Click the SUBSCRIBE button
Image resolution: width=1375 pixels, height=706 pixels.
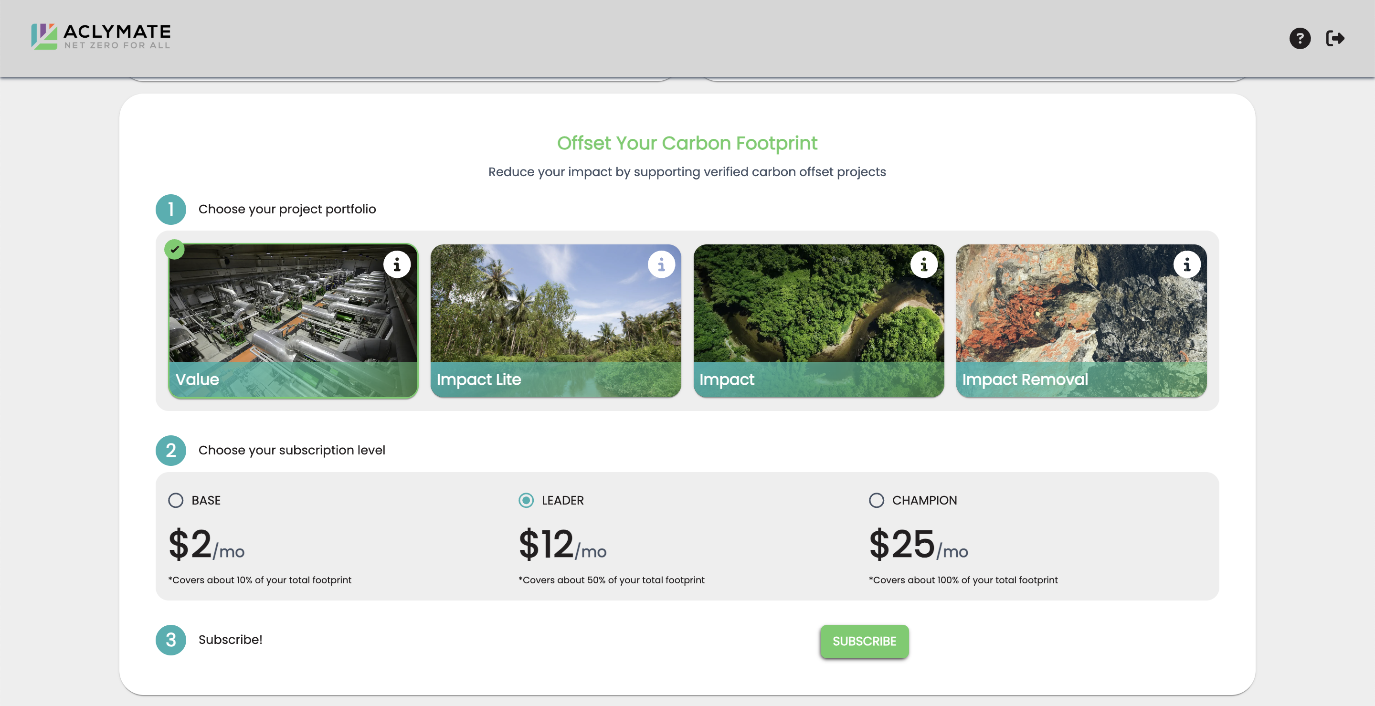[x=864, y=641]
